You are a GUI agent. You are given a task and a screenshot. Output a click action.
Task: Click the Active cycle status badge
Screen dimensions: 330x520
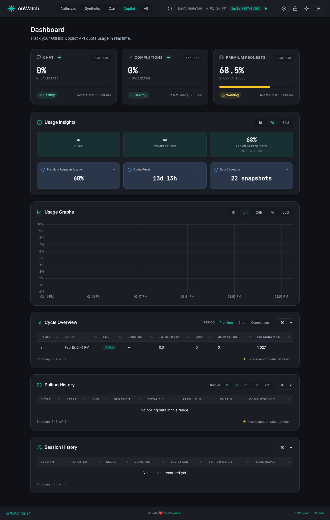pos(110,347)
